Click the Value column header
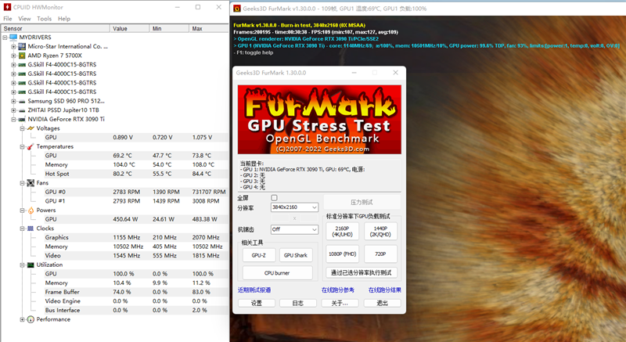Viewport: 626px width, 342px height. 129,28
